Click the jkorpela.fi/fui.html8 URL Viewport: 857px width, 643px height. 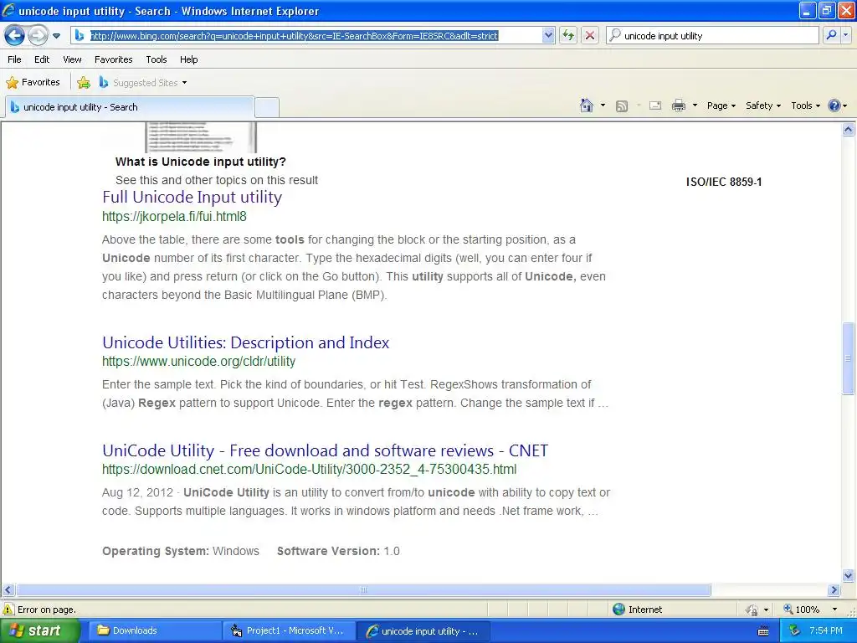pyautogui.click(x=174, y=217)
